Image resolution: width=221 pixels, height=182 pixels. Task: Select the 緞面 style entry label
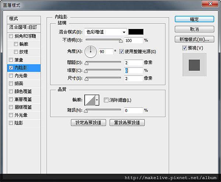(x=19, y=84)
